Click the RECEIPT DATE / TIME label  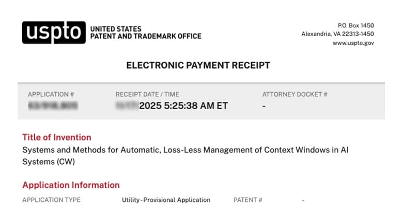tap(147, 94)
